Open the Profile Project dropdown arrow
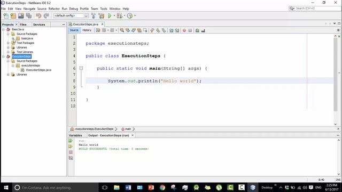The image size is (342, 192). coord(135,15)
